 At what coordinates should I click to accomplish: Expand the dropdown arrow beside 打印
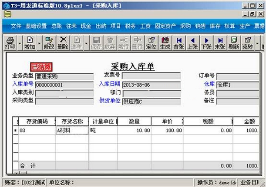click(19, 43)
